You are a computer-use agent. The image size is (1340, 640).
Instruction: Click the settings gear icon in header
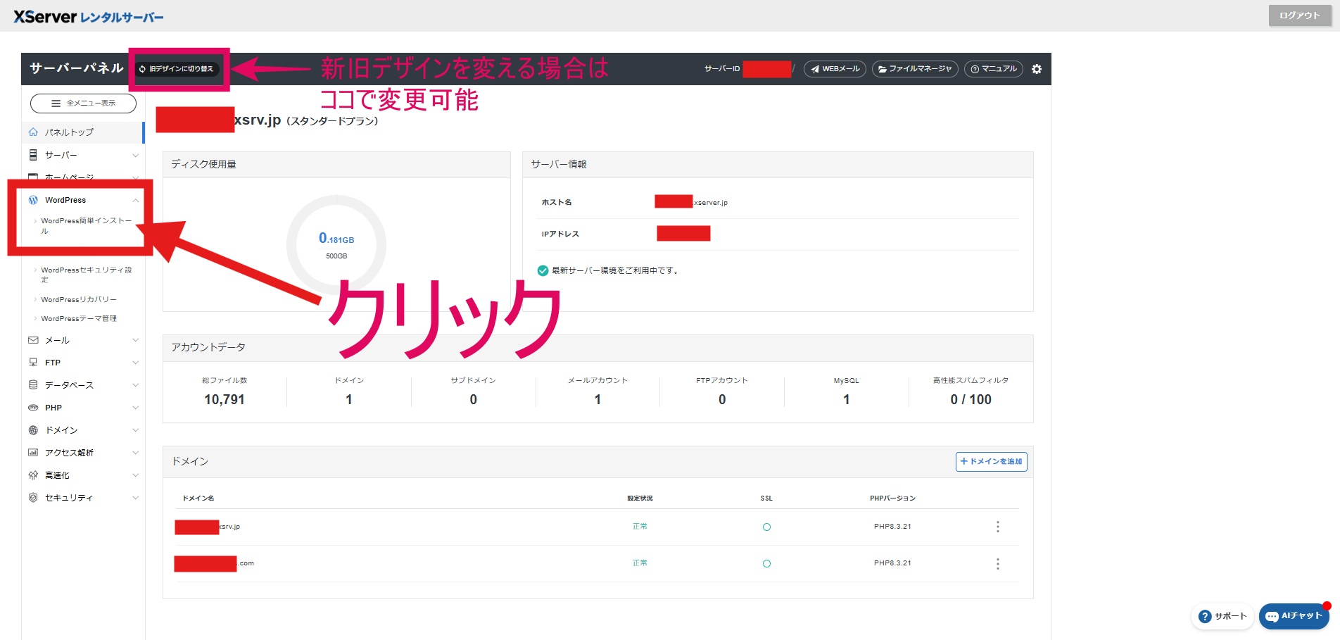(1036, 69)
